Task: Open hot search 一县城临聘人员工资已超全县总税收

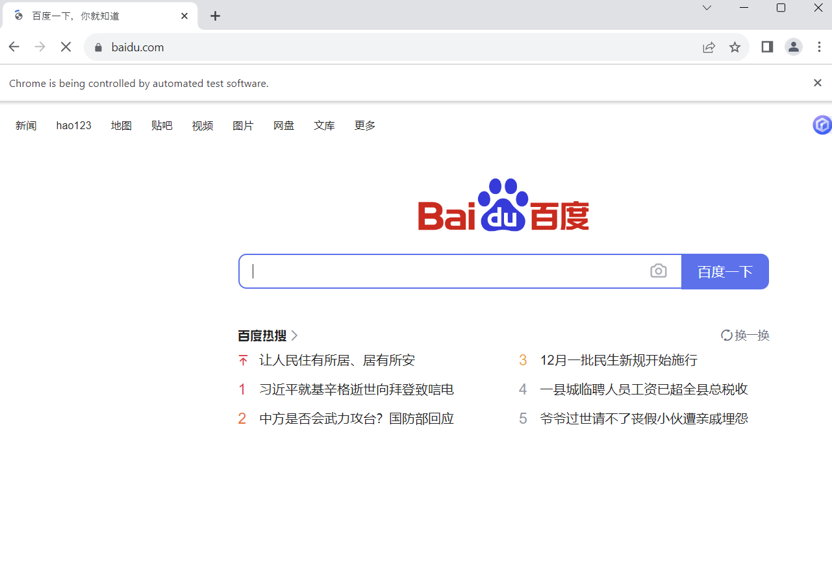Action: tap(644, 389)
